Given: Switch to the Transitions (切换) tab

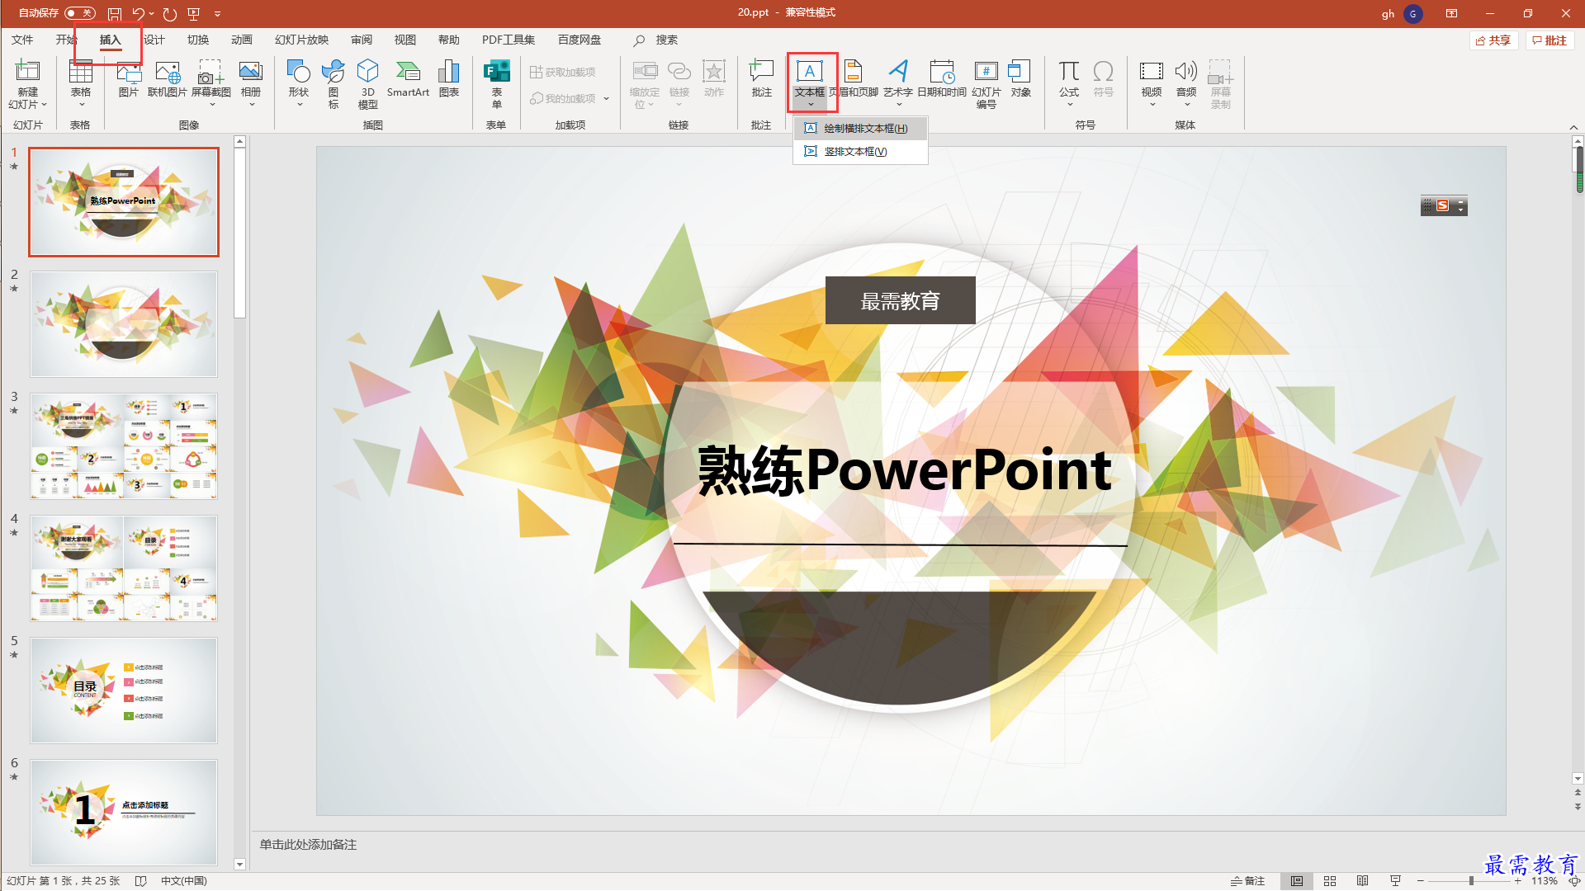Looking at the screenshot, I should tap(198, 40).
